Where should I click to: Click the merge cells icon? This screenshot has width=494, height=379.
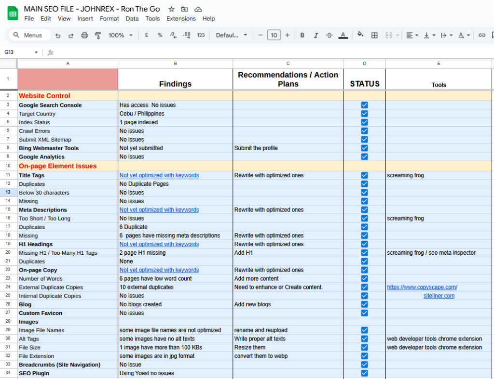click(389, 35)
